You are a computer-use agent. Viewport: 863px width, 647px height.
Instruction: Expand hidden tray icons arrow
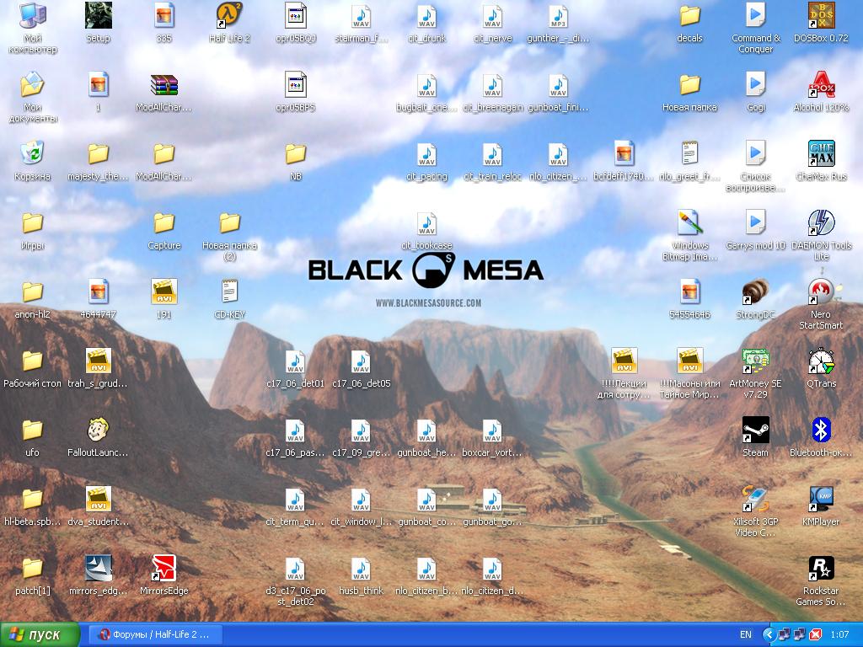tap(769, 634)
